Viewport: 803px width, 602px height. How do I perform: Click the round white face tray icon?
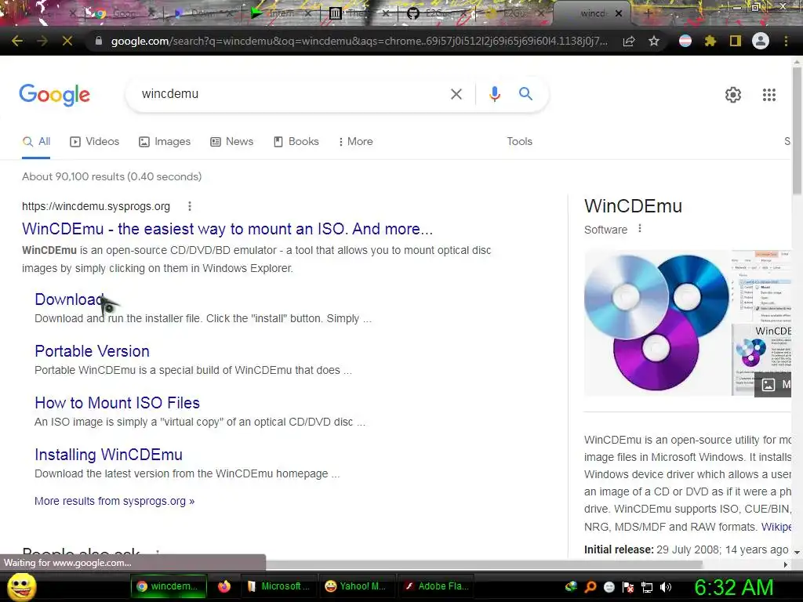pyautogui.click(x=609, y=587)
